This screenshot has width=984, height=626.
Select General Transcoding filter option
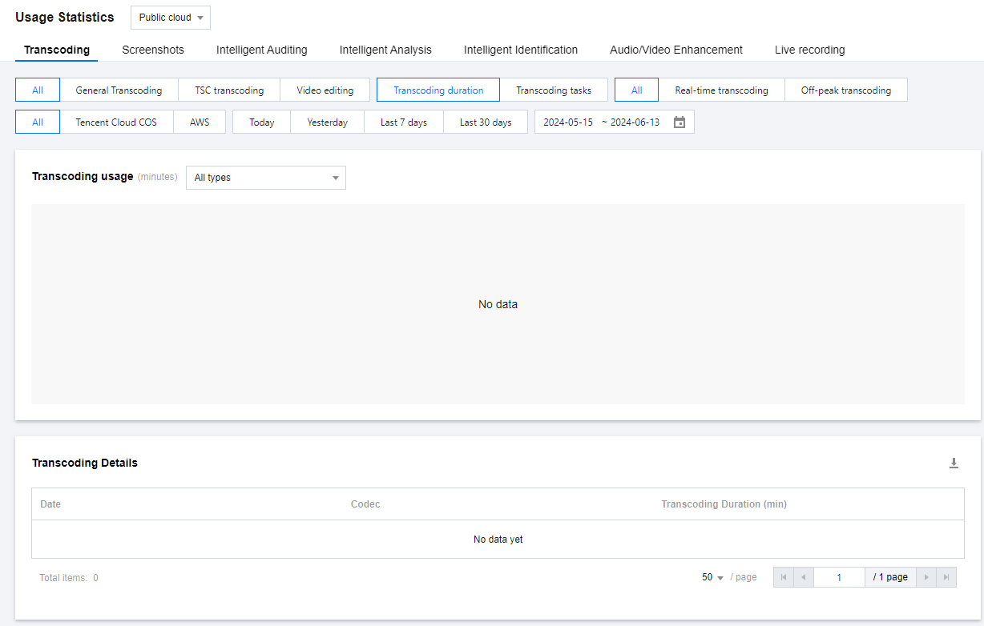coord(119,90)
